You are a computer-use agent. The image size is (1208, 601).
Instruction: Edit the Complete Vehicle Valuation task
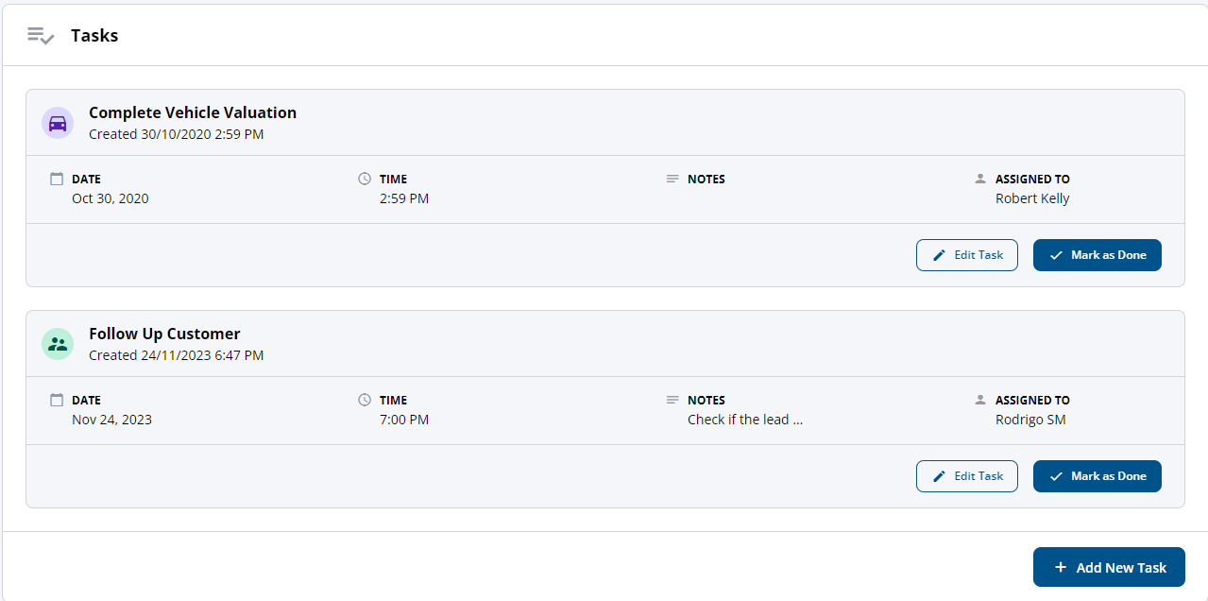[x=967, y=255]
